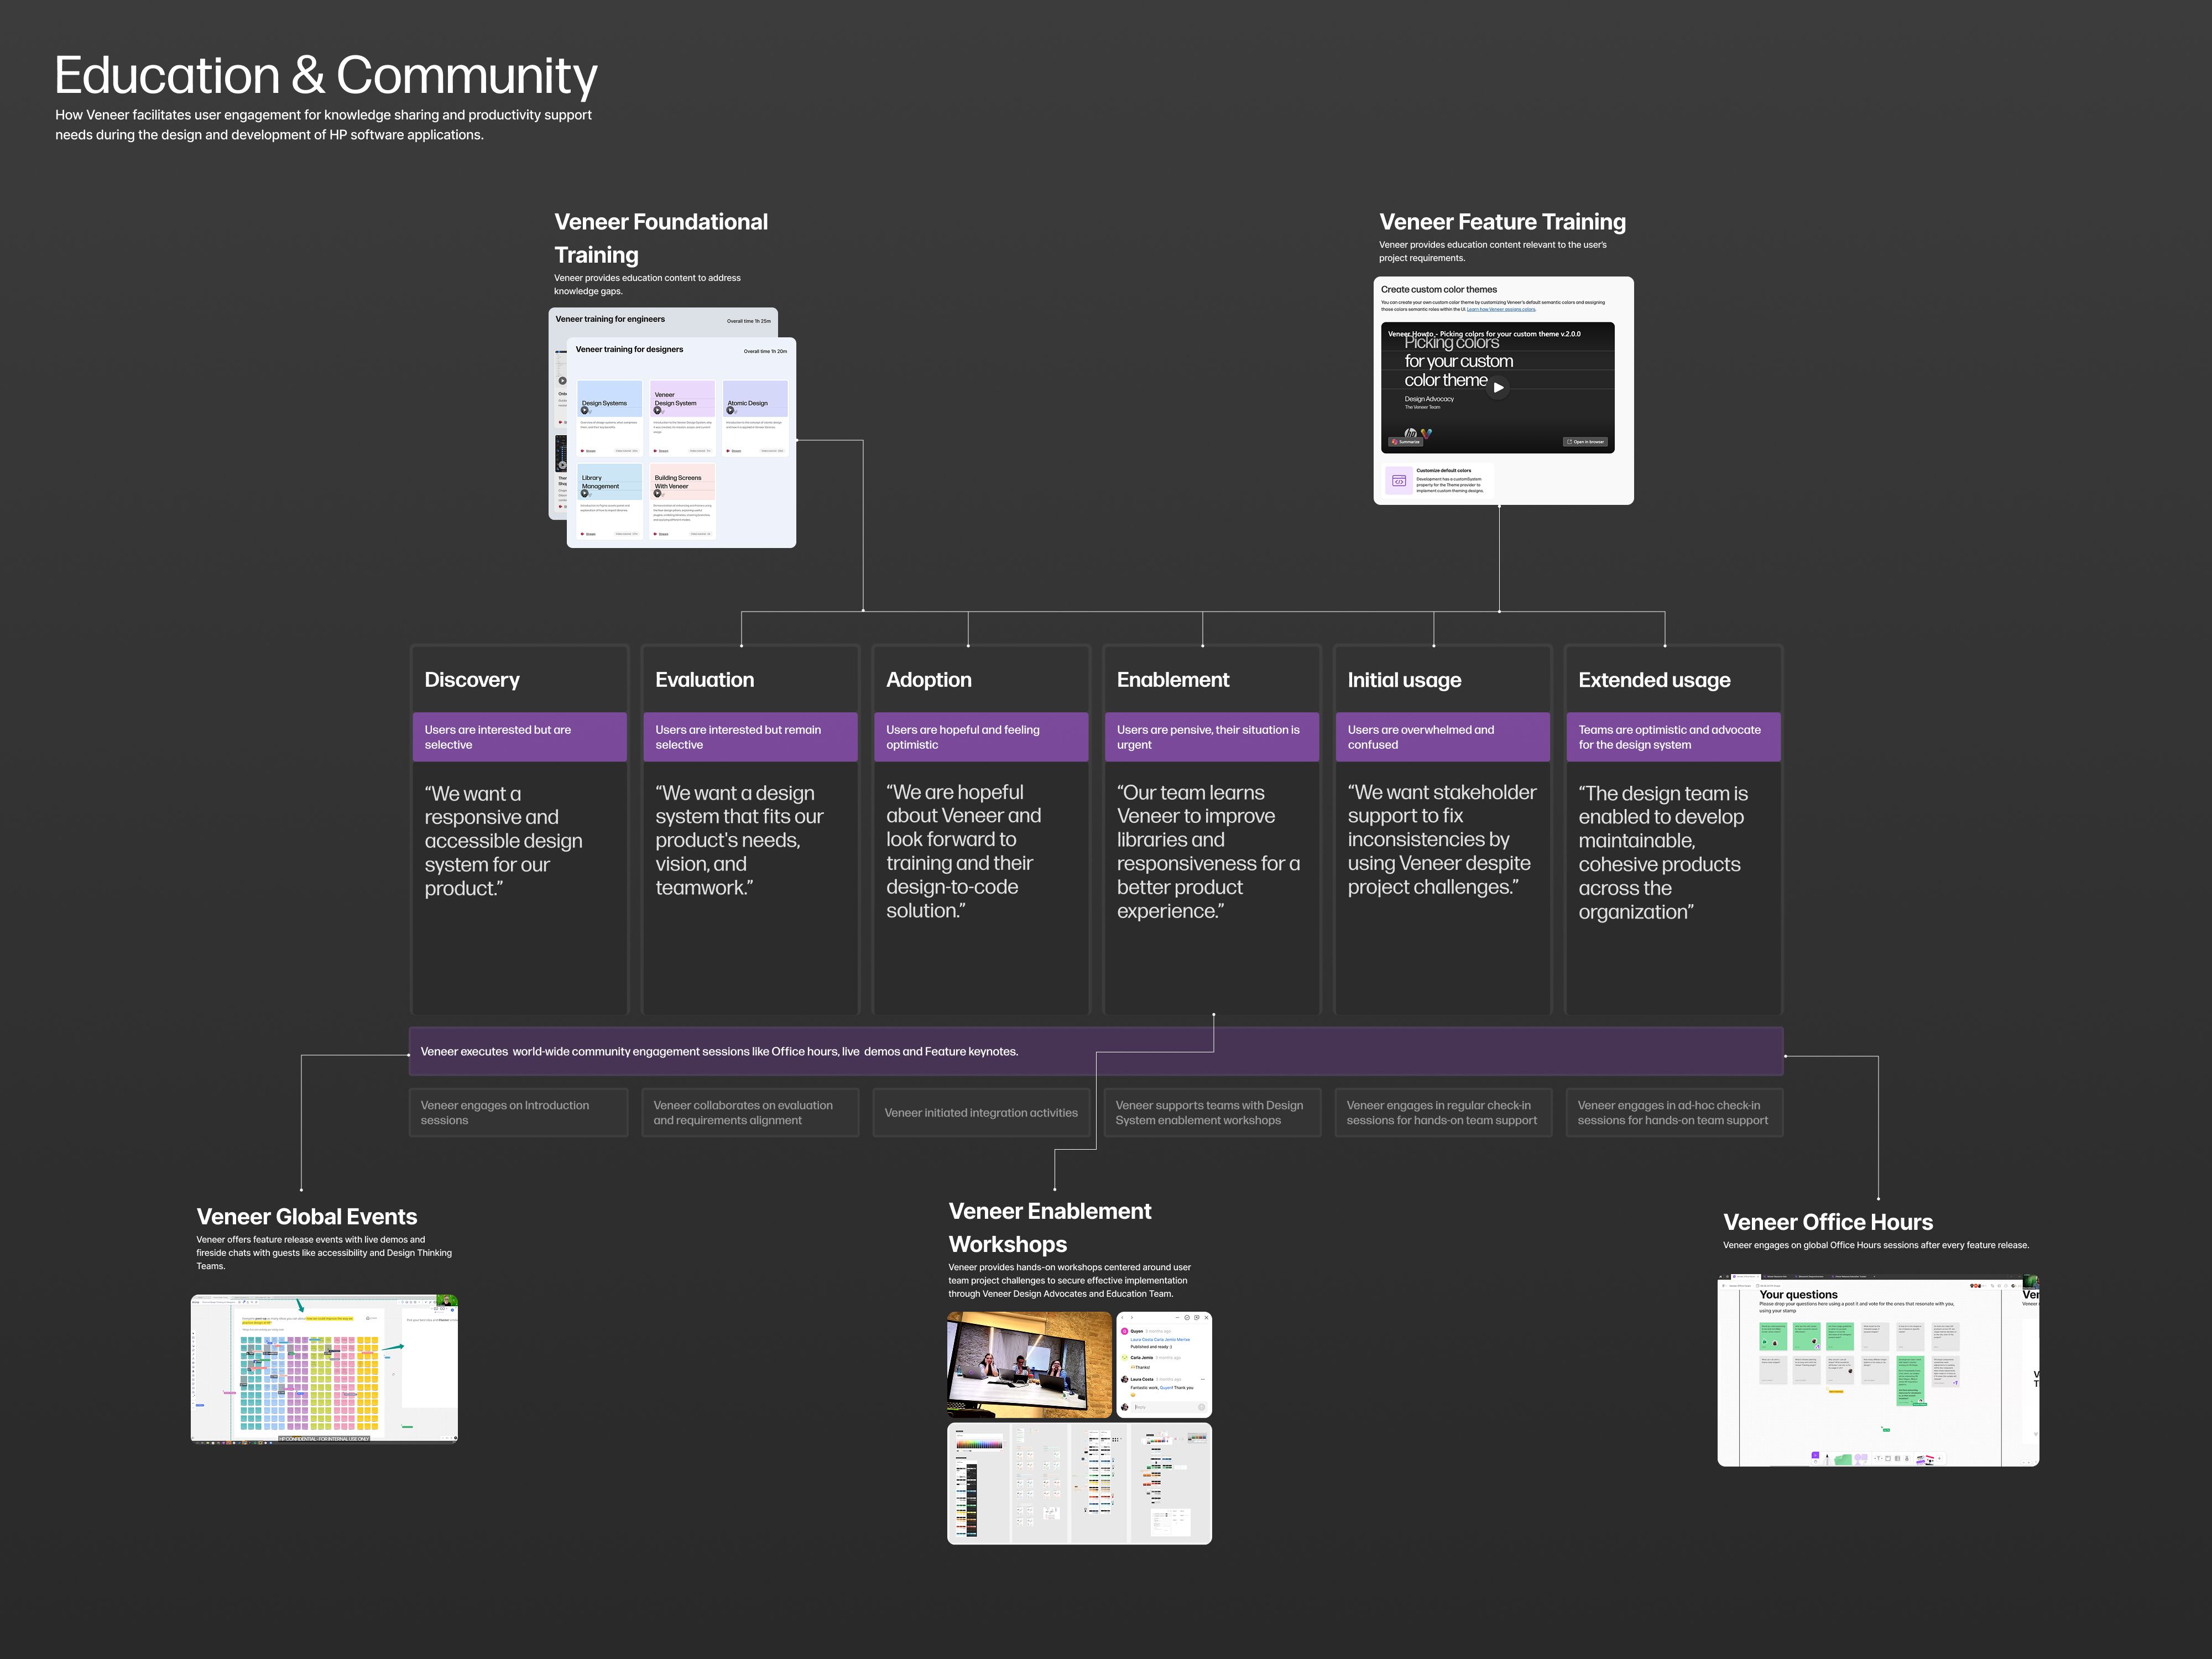Play the Veneer Design System tutorial
This screenshot has height=1659, width=2212.
pos(658,410)
